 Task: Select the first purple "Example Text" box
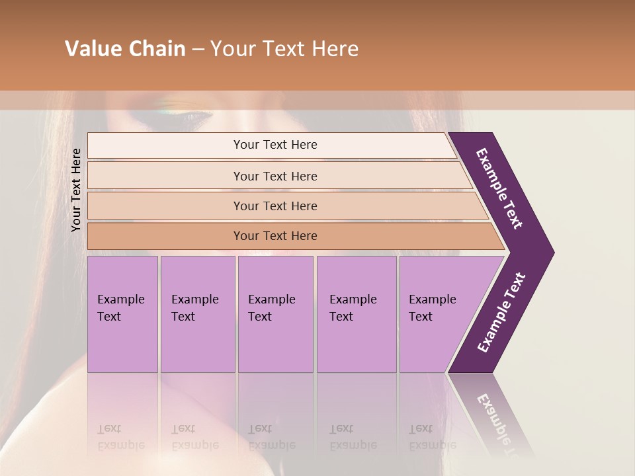(x=122, y=313)
